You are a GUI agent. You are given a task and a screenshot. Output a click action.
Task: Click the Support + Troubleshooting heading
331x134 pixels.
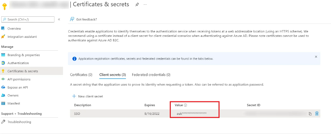point(21,114)
